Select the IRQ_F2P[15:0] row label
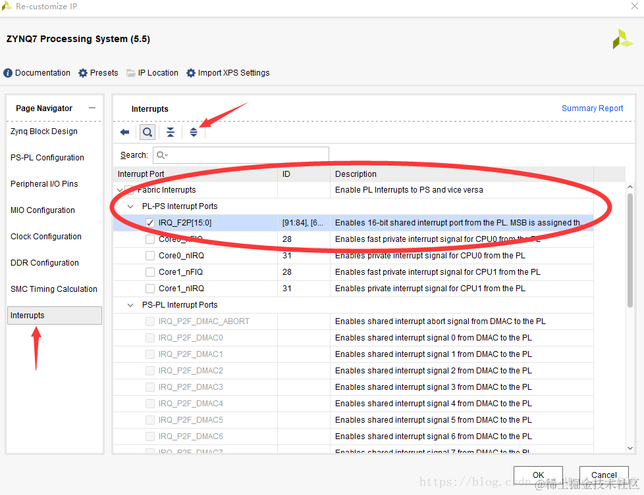Image resolution: width=644 pixels, height=495 pixels. (x=185, y=223)
